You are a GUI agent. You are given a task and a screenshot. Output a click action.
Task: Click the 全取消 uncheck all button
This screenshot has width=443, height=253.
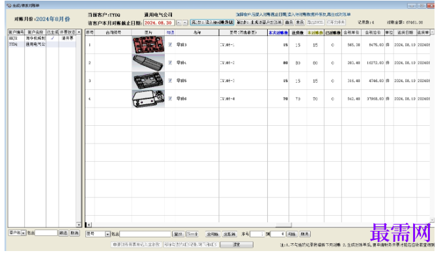point(229,234)
